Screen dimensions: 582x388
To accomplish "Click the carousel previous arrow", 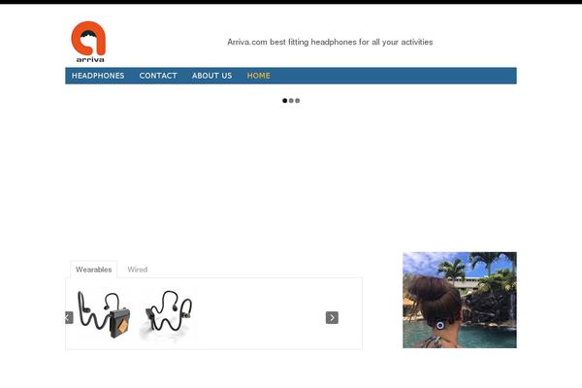I will (x=69, y=318).
